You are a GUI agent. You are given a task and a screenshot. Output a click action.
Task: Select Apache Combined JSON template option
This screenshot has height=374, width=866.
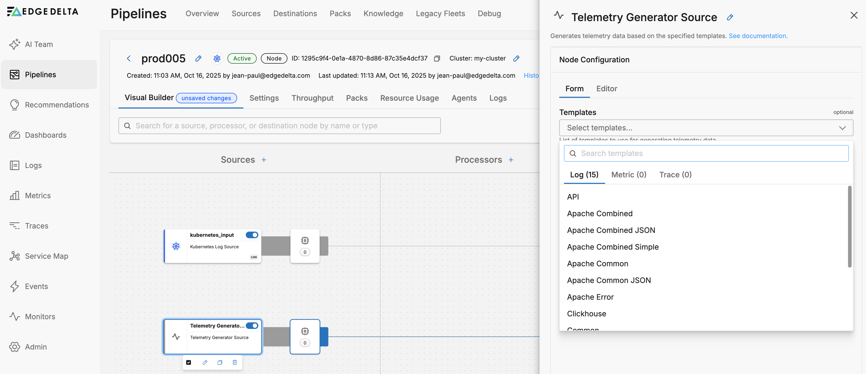tap(611, 230)
